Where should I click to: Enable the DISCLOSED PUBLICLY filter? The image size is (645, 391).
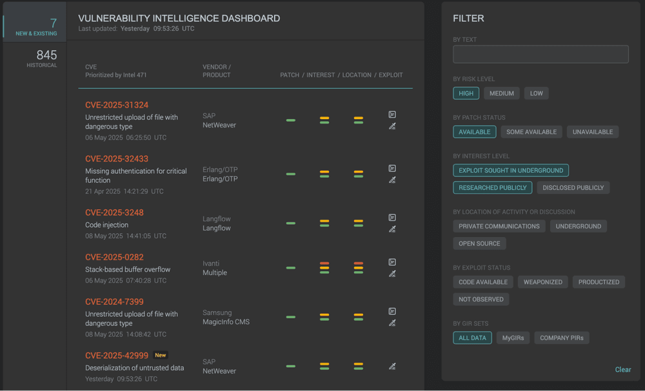[x=573, y=187]
